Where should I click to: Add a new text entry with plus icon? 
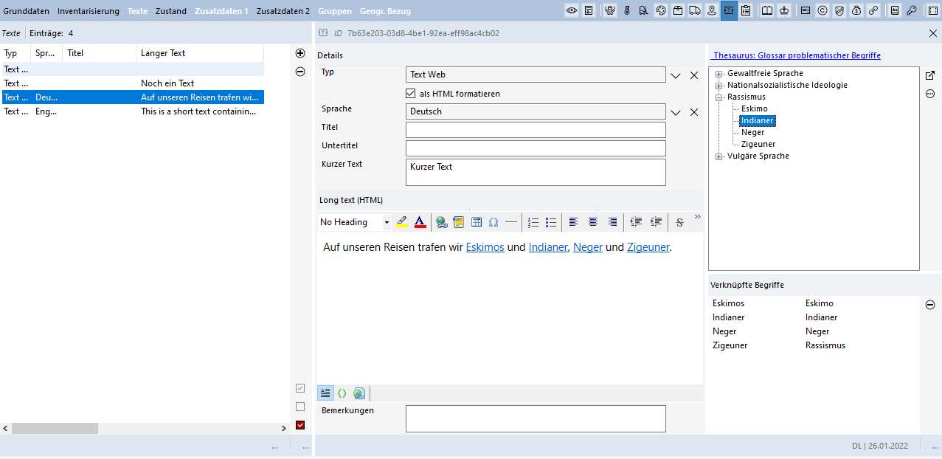tap(300, 53)
